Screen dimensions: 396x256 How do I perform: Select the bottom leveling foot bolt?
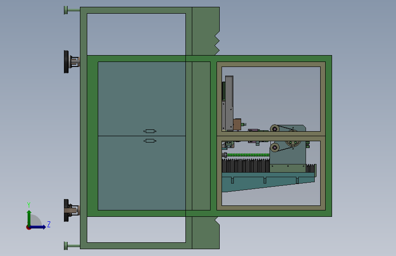pos(72,246)
